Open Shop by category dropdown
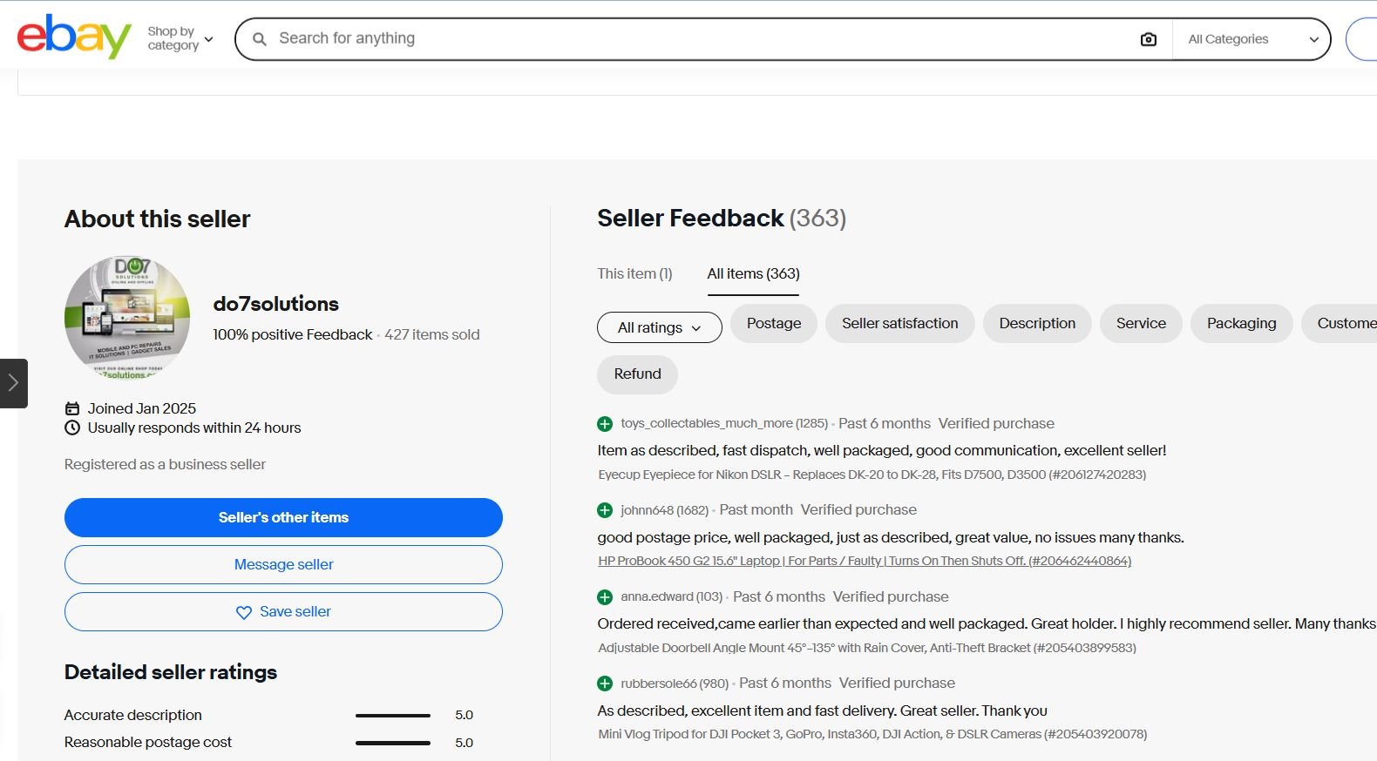This screenshot has height=761, width=1377. coord(180,38)
